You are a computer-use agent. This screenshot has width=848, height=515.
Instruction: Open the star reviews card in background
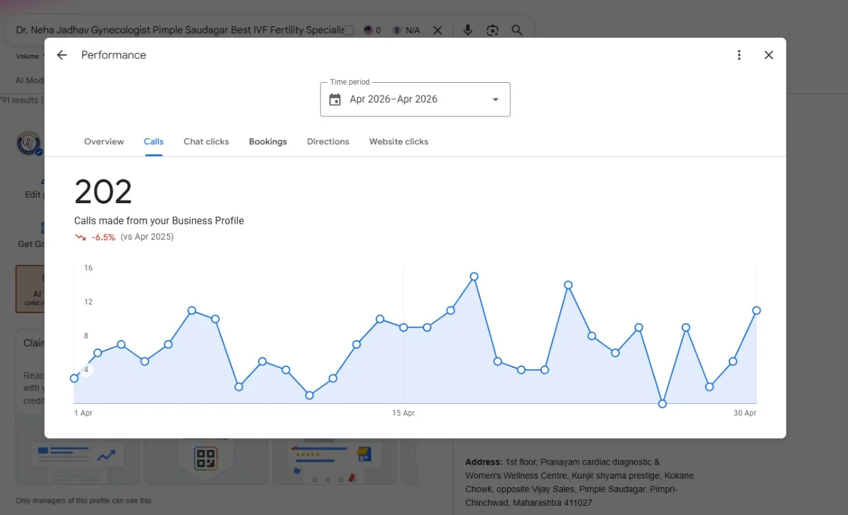[334, 459]
